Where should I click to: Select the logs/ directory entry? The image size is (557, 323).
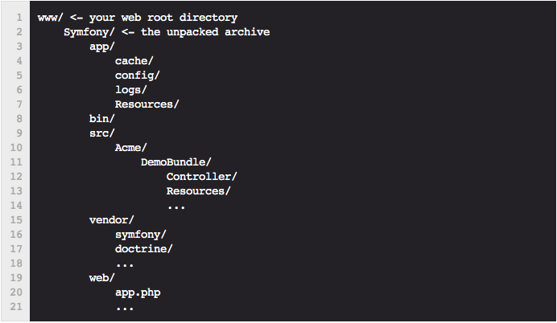pyautogui.click(x=130, y=90)
